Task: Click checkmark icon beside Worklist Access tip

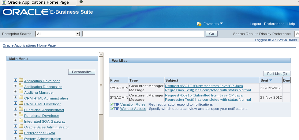Action: pos(112,109)
